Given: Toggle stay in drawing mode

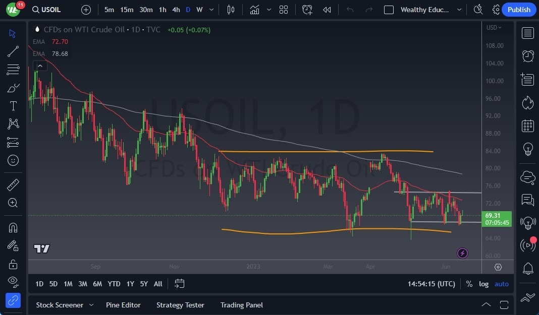Looking at the screenshot, I should (13, 245).
